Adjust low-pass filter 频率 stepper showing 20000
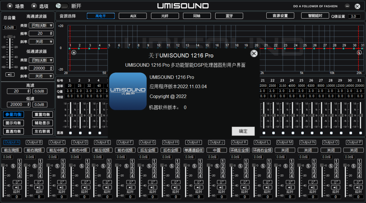Viewport: 366px width, 203px height. pyautogui.click(x=41, y=68)
